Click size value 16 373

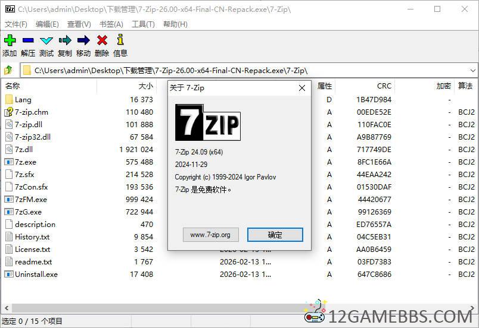pos(141,100)
